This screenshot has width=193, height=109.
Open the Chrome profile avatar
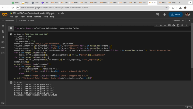click(185, 8)
